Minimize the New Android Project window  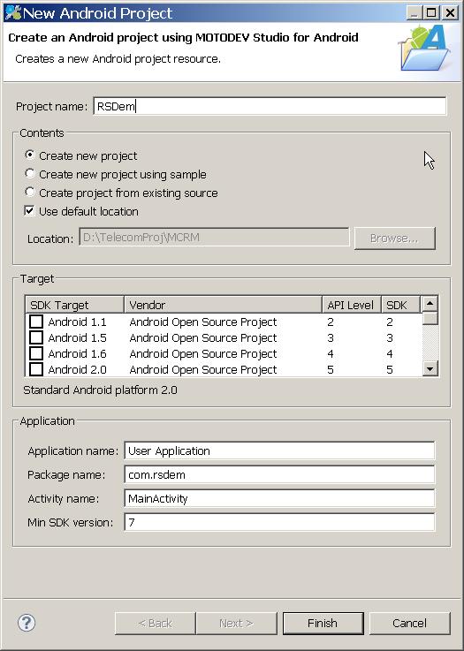pos(414,13)
